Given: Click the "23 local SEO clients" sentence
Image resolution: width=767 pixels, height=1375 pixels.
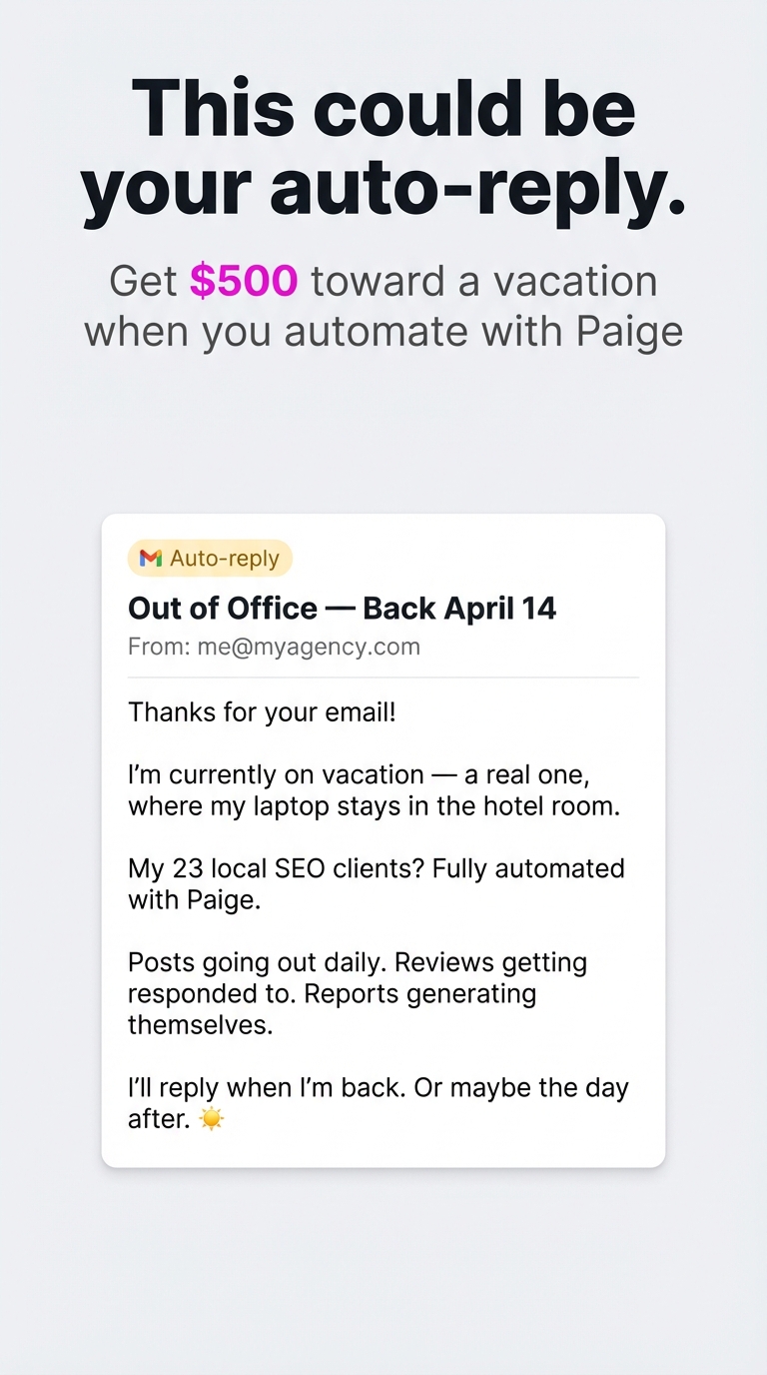Looking at the screenshot, I should [x=377, y=882].
